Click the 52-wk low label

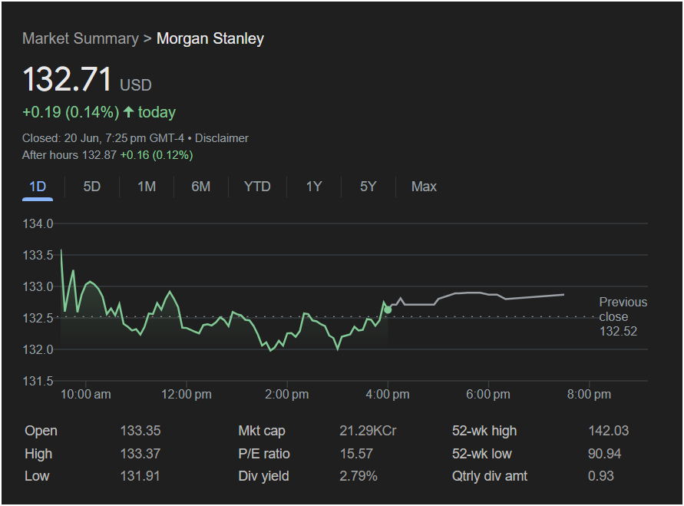pos(481,454)
